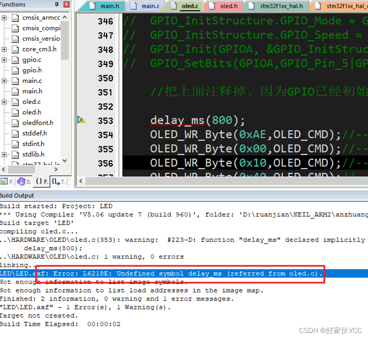The width and height of the screenshot is (368, 338).
Task: Select cmsis_compi file in tree
Action: tap(41, 28)
